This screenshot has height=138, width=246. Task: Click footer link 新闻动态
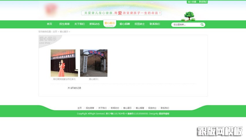point(115,108)
